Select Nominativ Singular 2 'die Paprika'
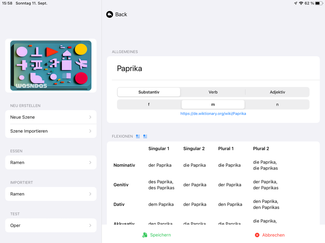The width and height of the screenshot is (325, 243). pyautogui.click(x=194, y=165)
